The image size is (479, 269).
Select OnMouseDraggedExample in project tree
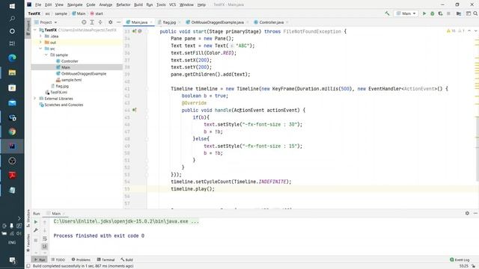tap(84, 73)
